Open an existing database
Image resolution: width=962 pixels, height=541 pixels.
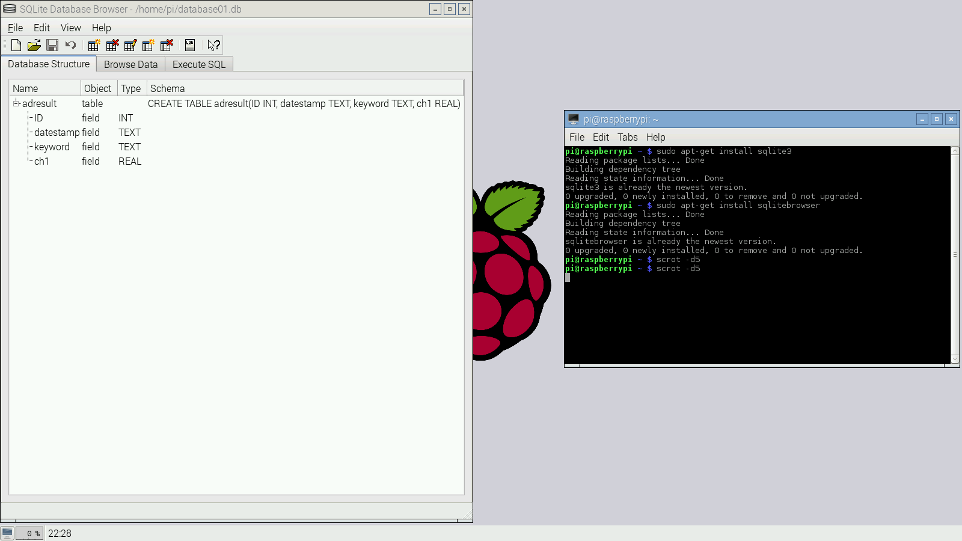[x=34, y=45]
